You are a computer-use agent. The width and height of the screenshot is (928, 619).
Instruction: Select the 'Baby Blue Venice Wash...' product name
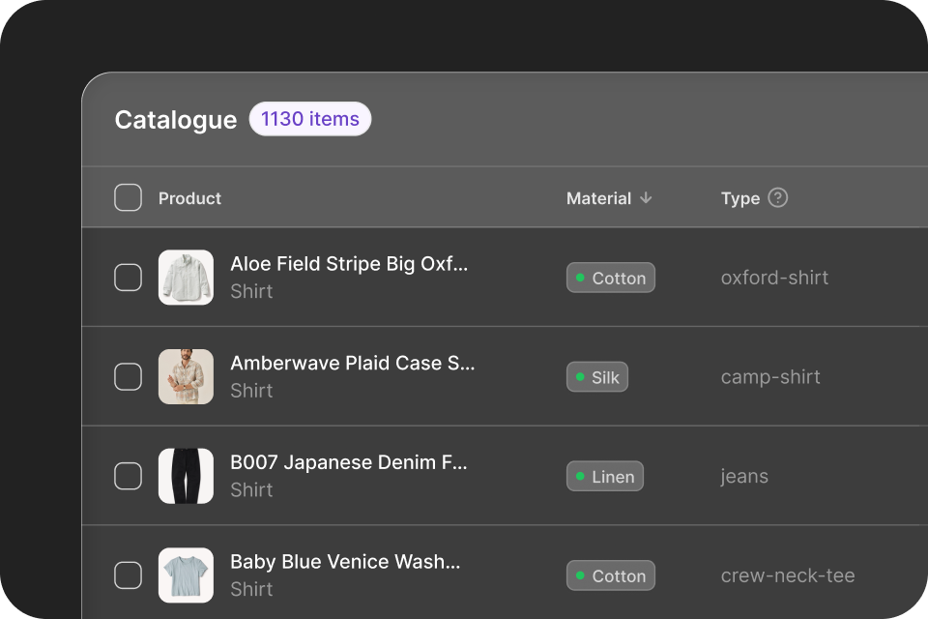[x=345, y=562]
